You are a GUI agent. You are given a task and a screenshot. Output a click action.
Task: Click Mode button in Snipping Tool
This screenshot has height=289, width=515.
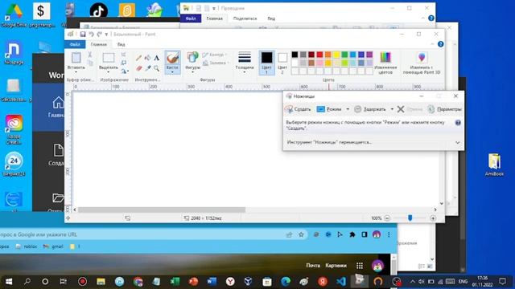[329, 109]
